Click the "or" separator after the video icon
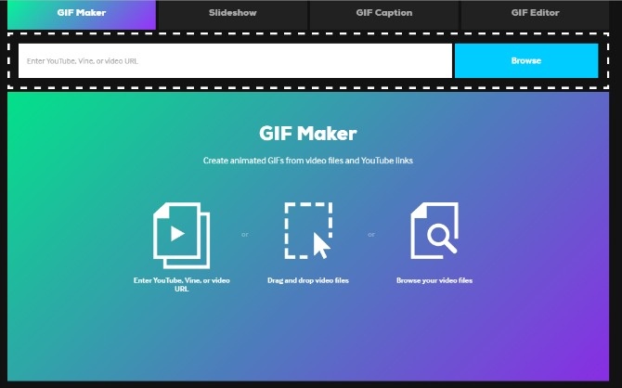The height and width of the screenshot is (388, 622). (x=245, y=235)
